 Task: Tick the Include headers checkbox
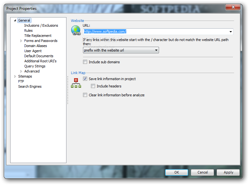tap(93, 86)
